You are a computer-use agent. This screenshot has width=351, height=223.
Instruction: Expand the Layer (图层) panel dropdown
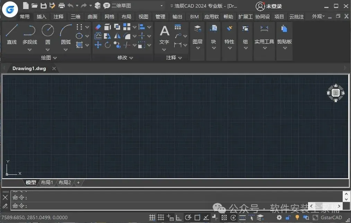pyautogui.click(x=198, y=48)
